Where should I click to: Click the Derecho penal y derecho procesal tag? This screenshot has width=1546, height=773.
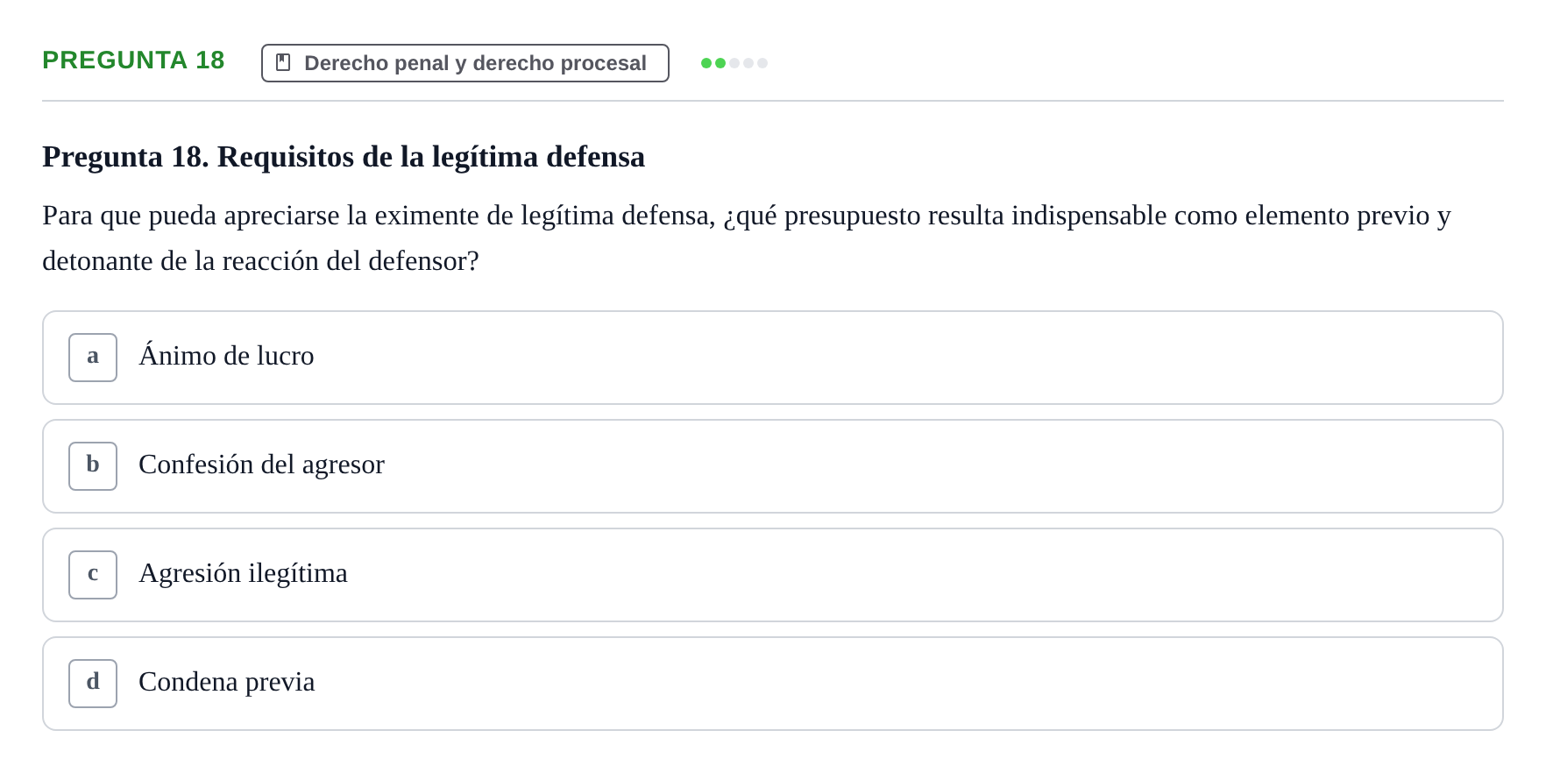tap(465, 63)
